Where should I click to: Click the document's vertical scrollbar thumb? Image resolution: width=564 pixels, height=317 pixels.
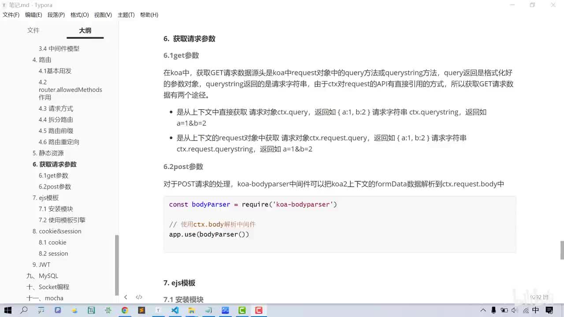562,251
